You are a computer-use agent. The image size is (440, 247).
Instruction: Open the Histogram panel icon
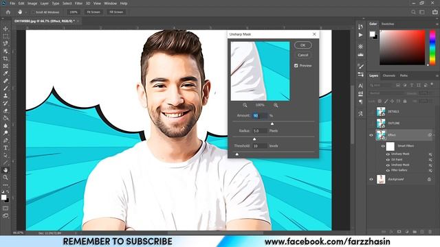click(x=360, y=55)
